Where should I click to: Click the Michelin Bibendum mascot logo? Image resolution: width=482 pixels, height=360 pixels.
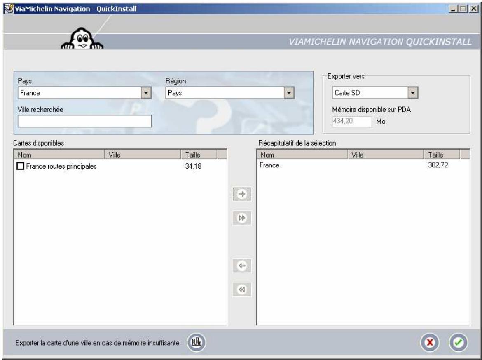click(x=82, y=38)
